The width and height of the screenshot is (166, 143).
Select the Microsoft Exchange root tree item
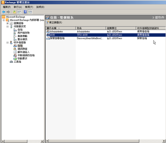click(x=16, y=17)
